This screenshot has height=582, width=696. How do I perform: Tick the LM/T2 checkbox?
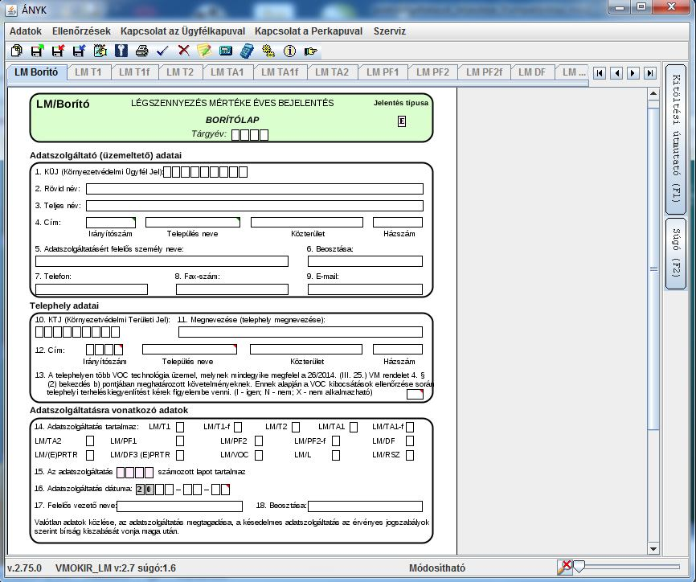click(296, 427)
